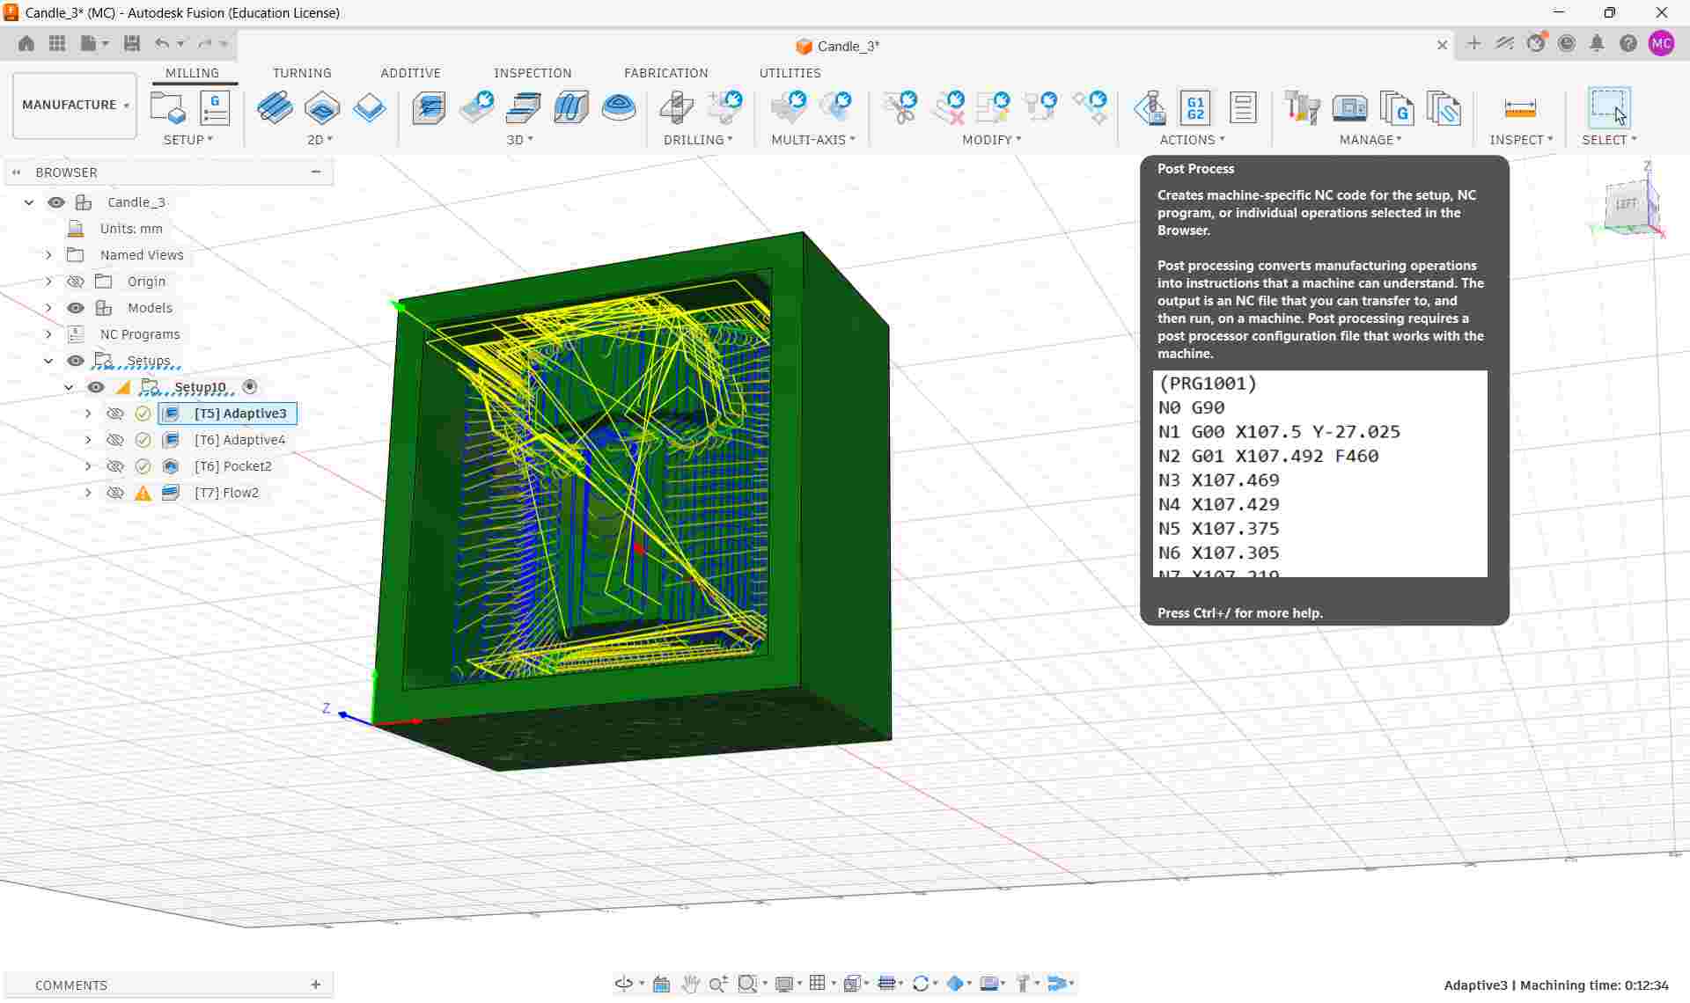Viewport: 1690px width, 1003px height.
Task: Open the Job Status clock icon
Action: pyautogui.click(x=1567, y=43)
